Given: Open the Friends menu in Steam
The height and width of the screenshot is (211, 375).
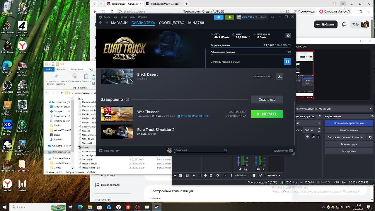Looking at the screenshot, I should coord(123,17).
